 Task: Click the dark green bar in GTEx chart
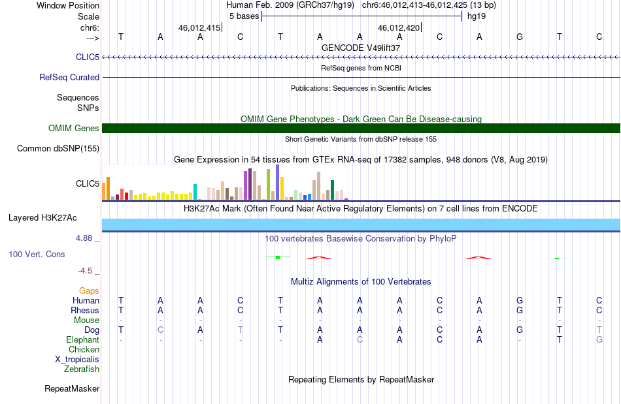(332, 190)
